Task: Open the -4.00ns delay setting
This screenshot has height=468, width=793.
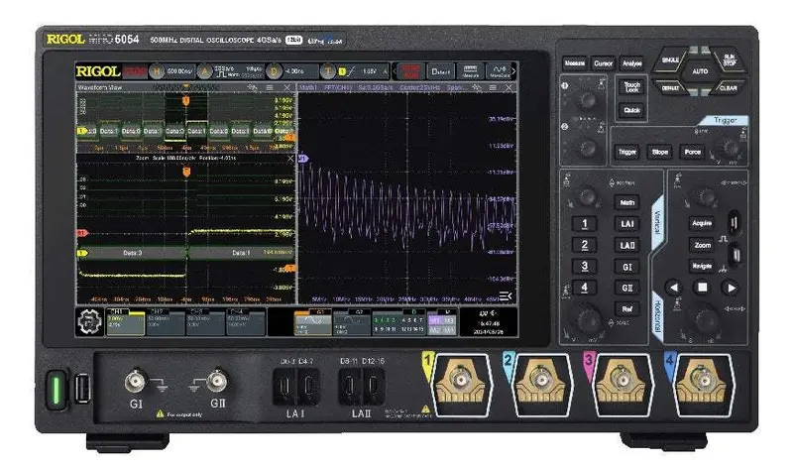Action: coord(295,71)
